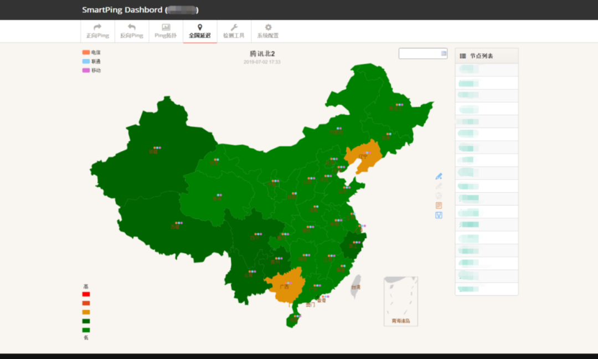Select the orange-red latency legend swatch
This screenshot has width=598, height=359.
tap(86, 303)
